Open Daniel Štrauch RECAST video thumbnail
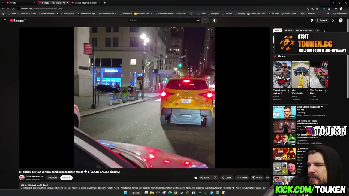 point(284,112)
